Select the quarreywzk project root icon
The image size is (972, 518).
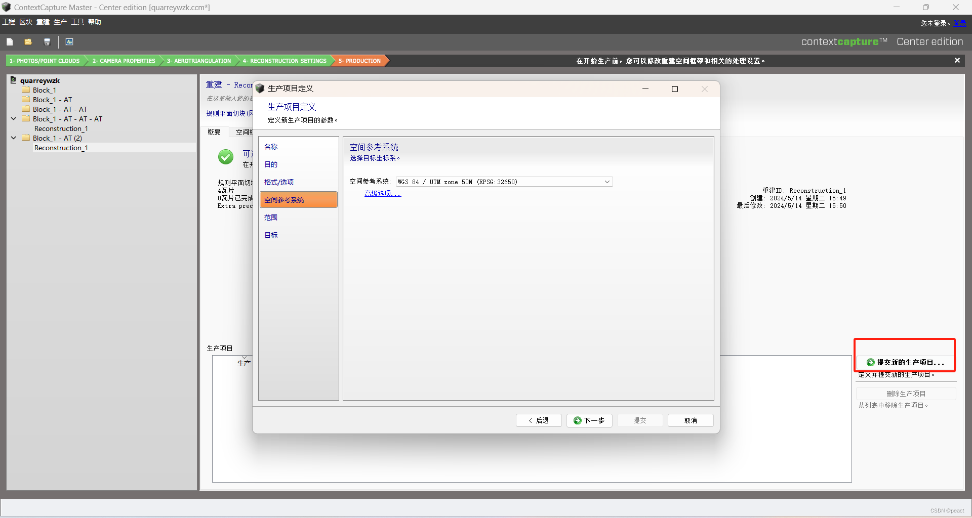coord(13,80)
